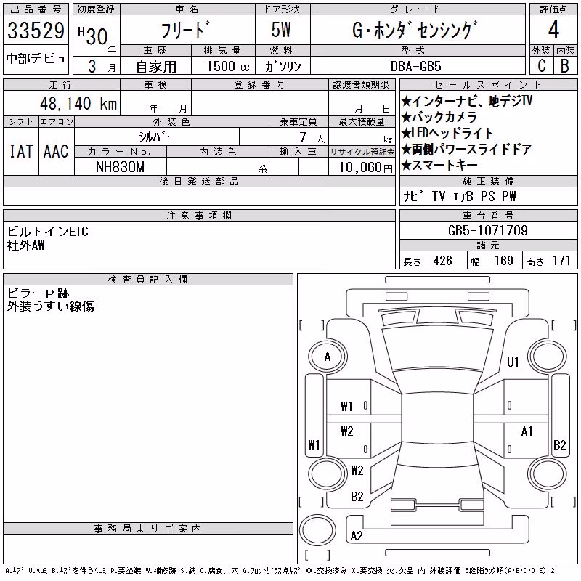Select the exterior grade C cell

[x=541, y=66]
